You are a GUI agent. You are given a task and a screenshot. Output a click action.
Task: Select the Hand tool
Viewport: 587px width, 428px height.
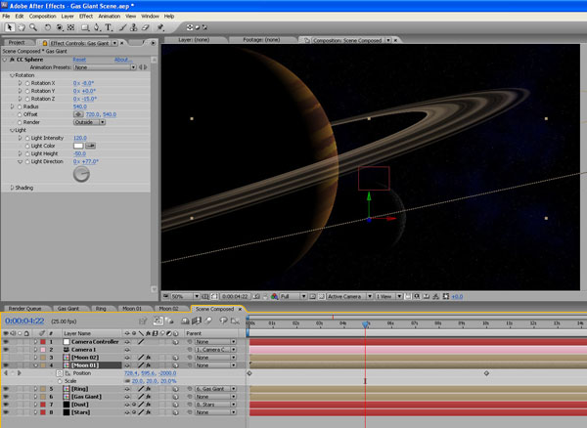[x=20, y=27]
